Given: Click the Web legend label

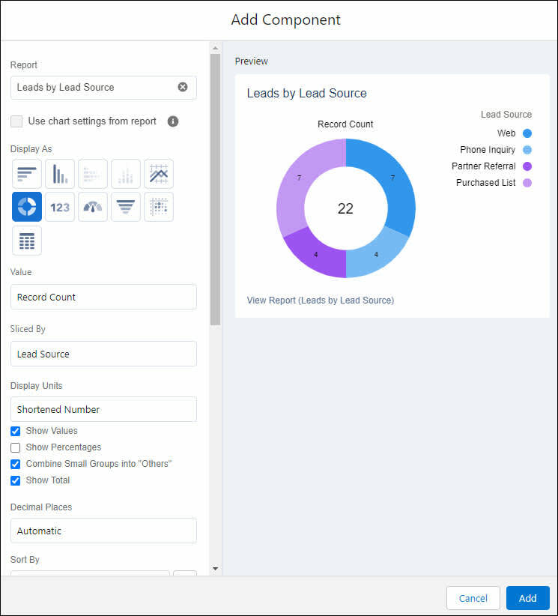Looking at the screenshot, I should (506, 133).
